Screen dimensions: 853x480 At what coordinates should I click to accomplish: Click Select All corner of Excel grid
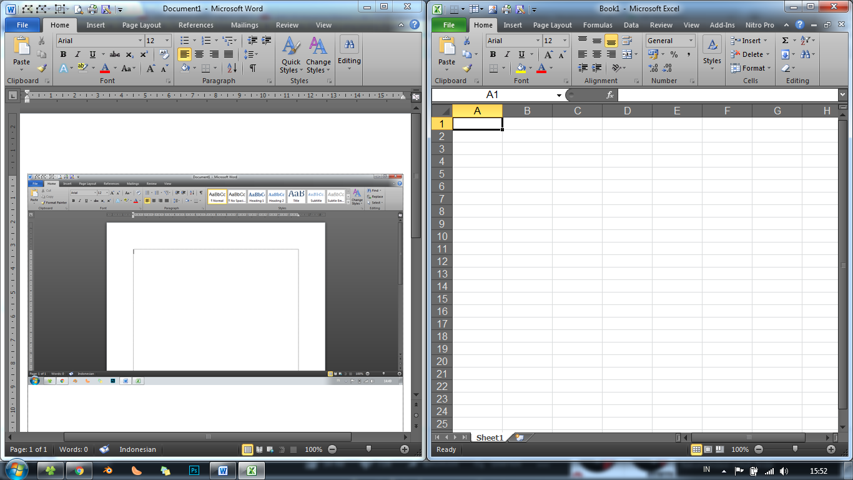[x=441, y=111]
